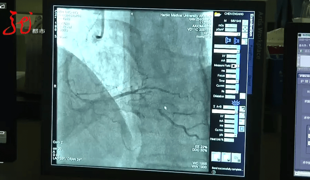Click icon button right of Dilatation field

[242, 96]
